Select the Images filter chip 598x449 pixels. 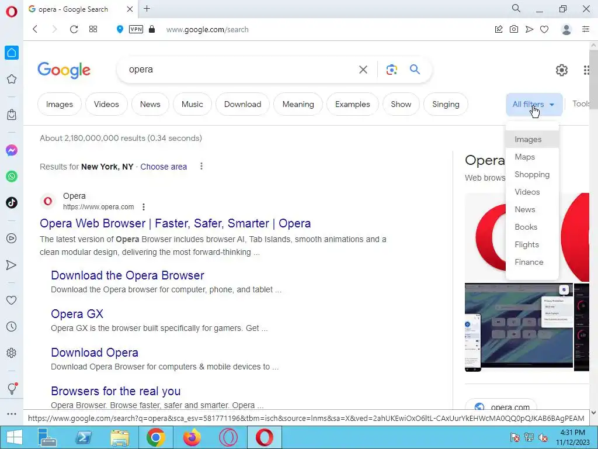point(60,104)
